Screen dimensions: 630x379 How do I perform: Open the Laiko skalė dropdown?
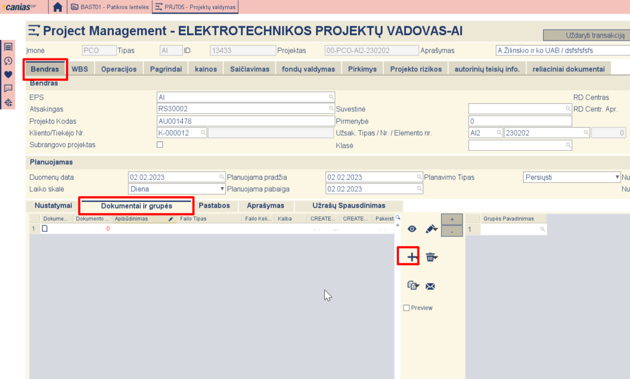(x=177, y=189)
